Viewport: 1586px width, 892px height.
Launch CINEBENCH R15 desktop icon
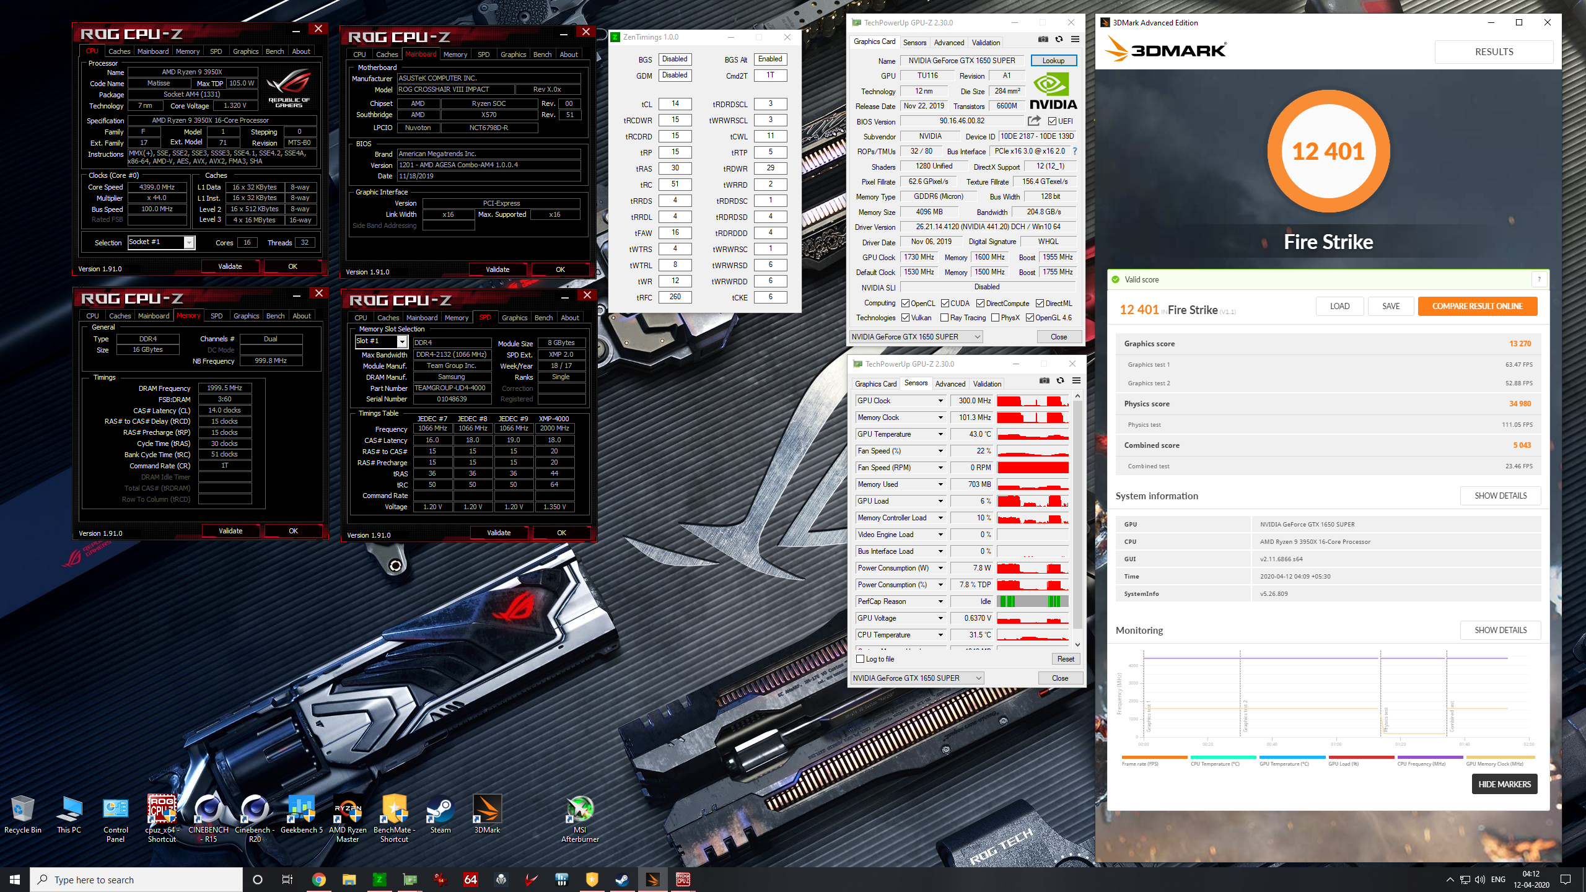click(x=209, y=819)
